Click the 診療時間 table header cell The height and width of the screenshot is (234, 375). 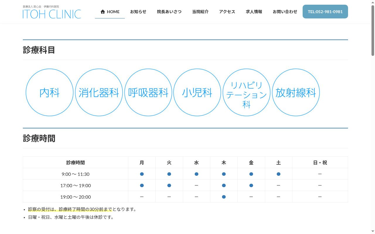76,163
